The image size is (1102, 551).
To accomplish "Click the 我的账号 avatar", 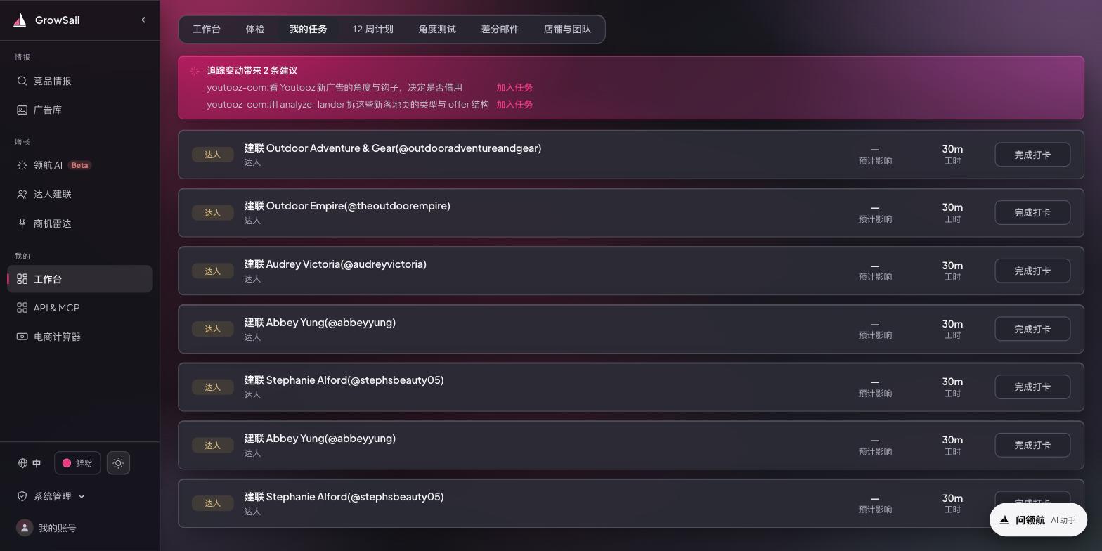I will click(25, 528).
